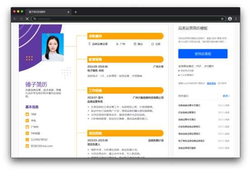Viewport: 251px width, 172px height.
Task: Click the phone icon next to 12345678910
Action: pyautogui.click(x=27, y=140)
